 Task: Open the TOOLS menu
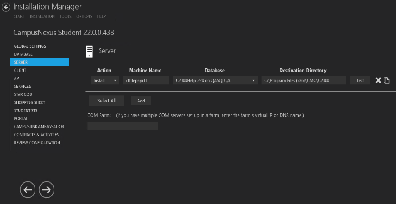pyautogui.click(x=65, y=16)
